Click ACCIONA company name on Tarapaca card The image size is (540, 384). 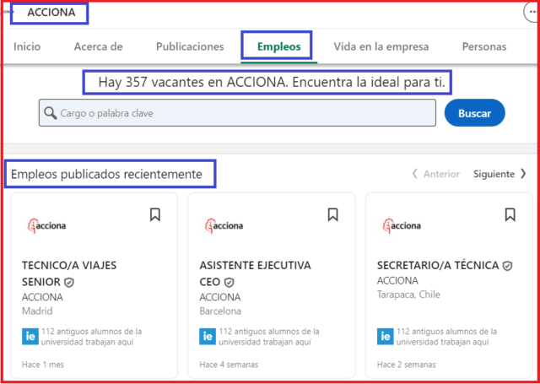tap(397, 280)
